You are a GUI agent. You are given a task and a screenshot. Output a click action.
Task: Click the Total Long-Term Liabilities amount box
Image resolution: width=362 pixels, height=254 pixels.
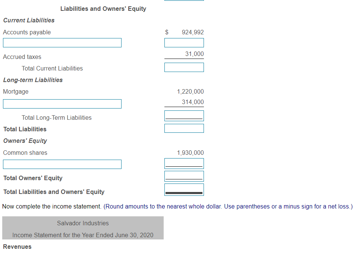pyautogui.click(x=184, y=116)
